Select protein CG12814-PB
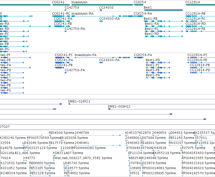Viewport: 215px width, 177px height. tap(200, 65)
